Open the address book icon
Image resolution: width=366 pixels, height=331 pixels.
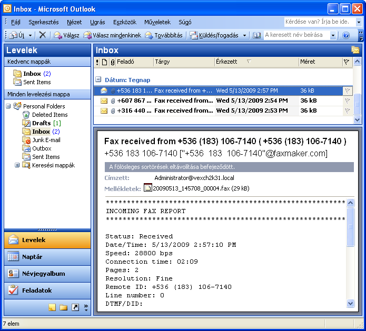pyautogui.click(x=257, y=35)
